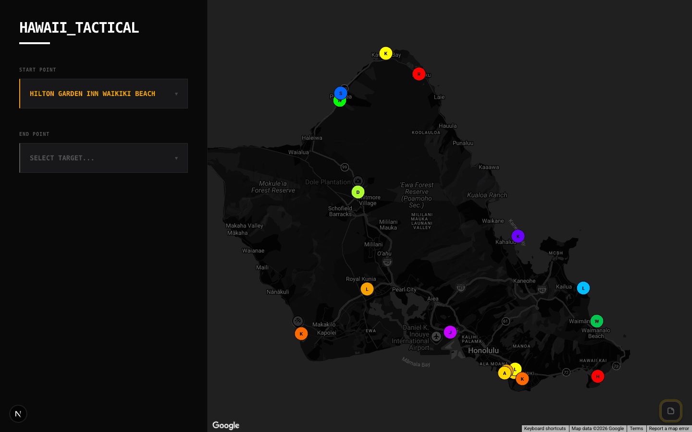692x432 pixels.
Task: Select the yellow K marker at Kawela Bay
Action: point(385,53)
